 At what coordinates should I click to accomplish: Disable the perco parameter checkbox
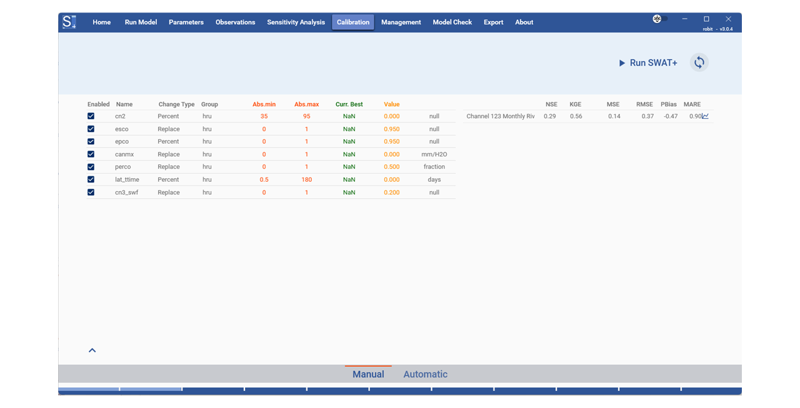(x=91, y=167)
